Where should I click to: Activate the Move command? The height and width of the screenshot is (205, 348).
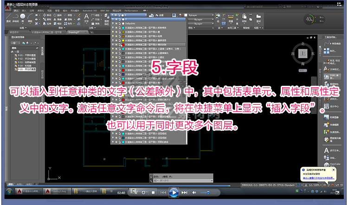pos(47,15)
